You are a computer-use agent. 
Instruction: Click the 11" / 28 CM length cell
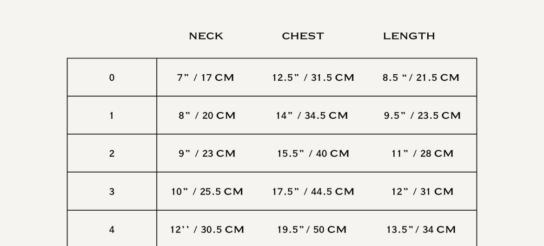tap(422, 154)
